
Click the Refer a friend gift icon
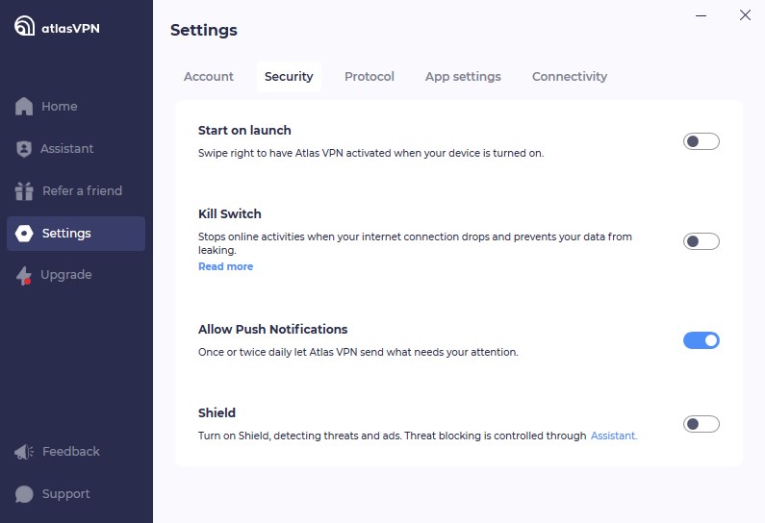(x=24, y=191)
